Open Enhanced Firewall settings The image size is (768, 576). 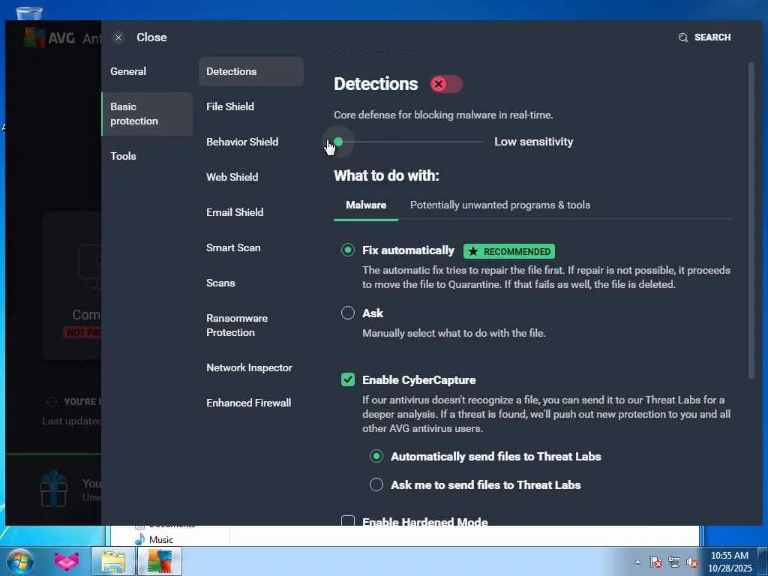click(x=249, y=403)
